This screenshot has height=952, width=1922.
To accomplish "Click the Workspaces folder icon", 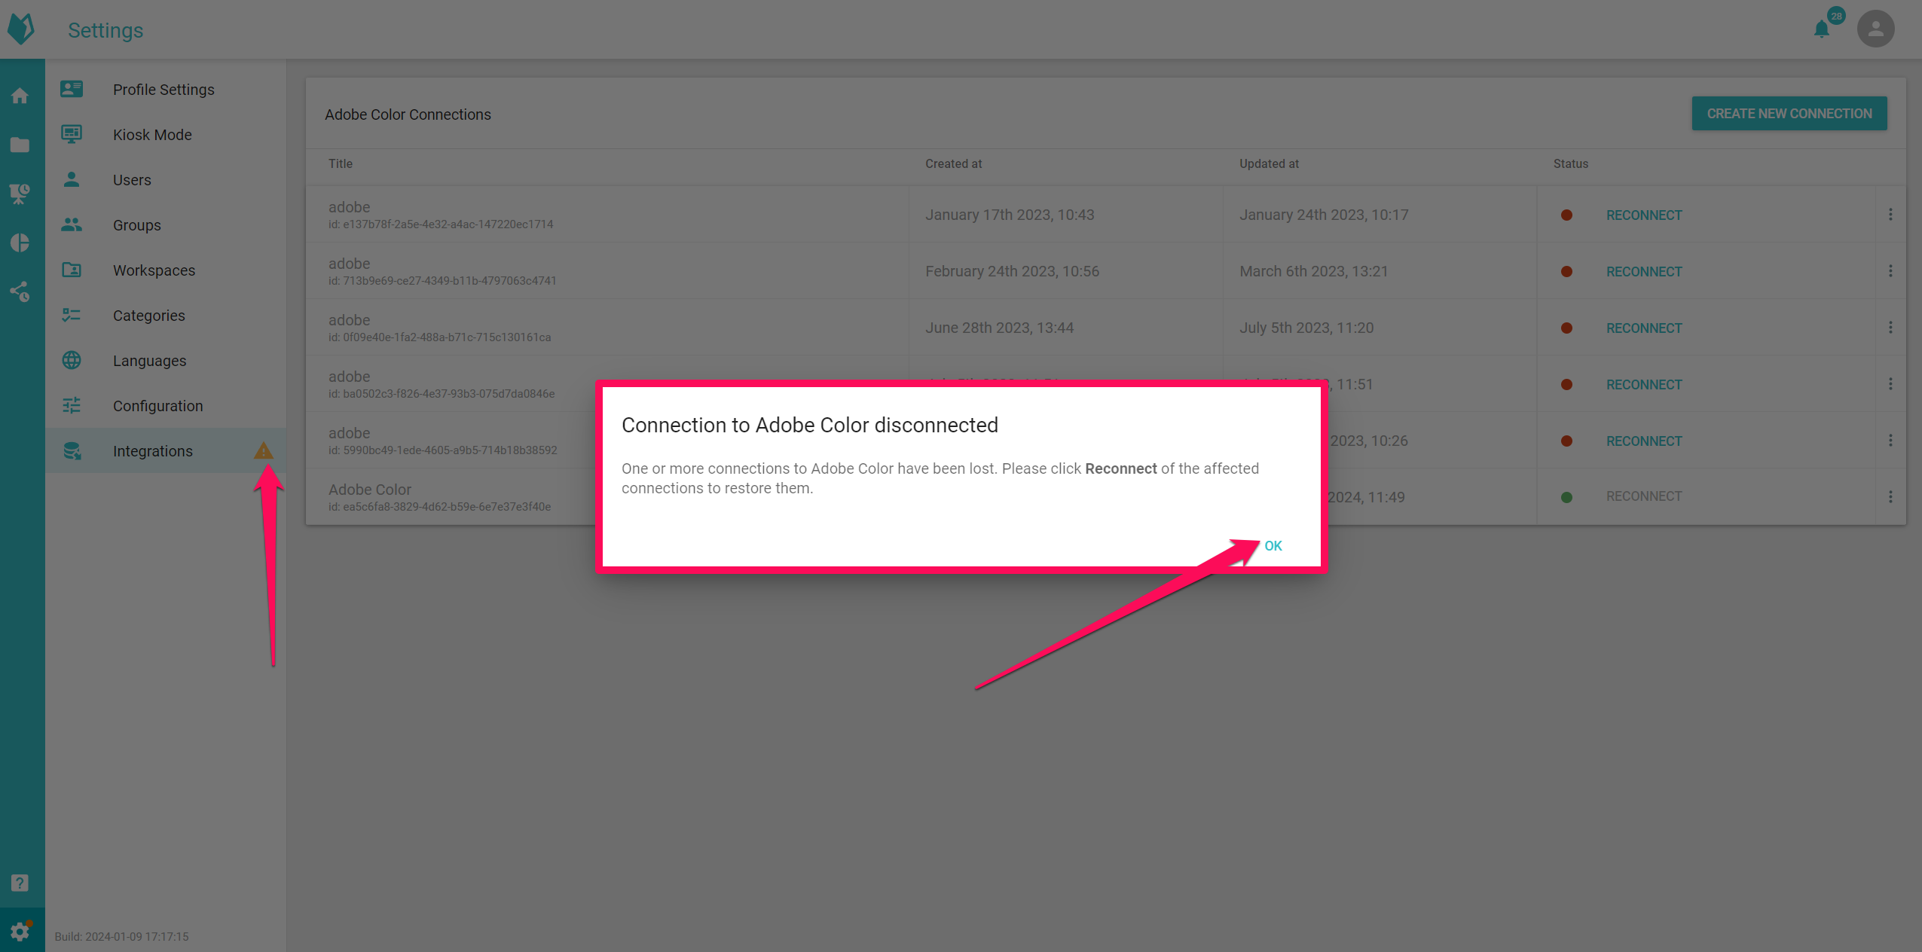I will point(72,270).
